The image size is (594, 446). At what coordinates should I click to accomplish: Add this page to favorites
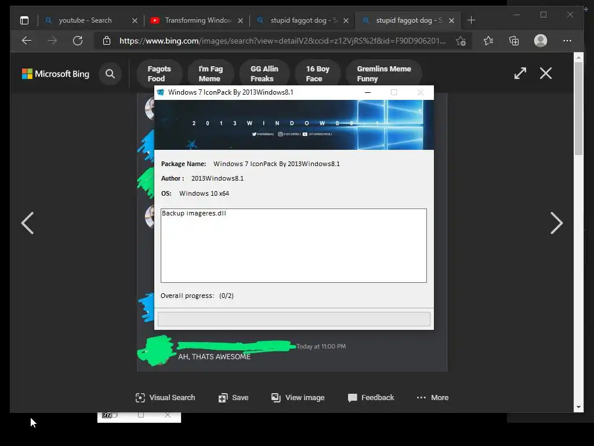(x=461, y=41)
